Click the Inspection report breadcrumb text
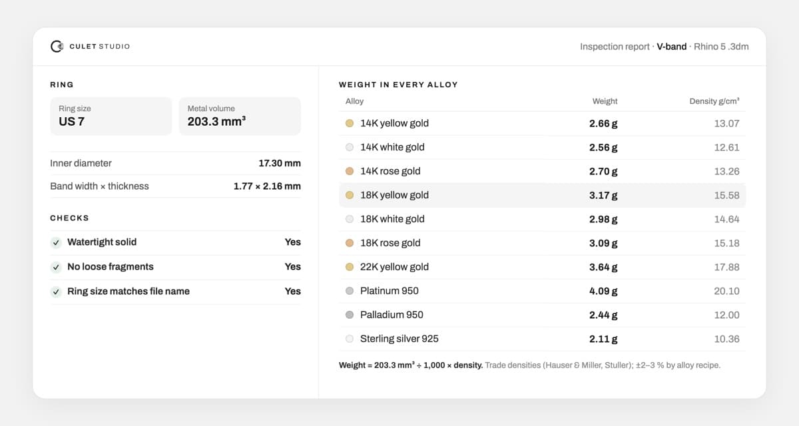 click(615, 47)
